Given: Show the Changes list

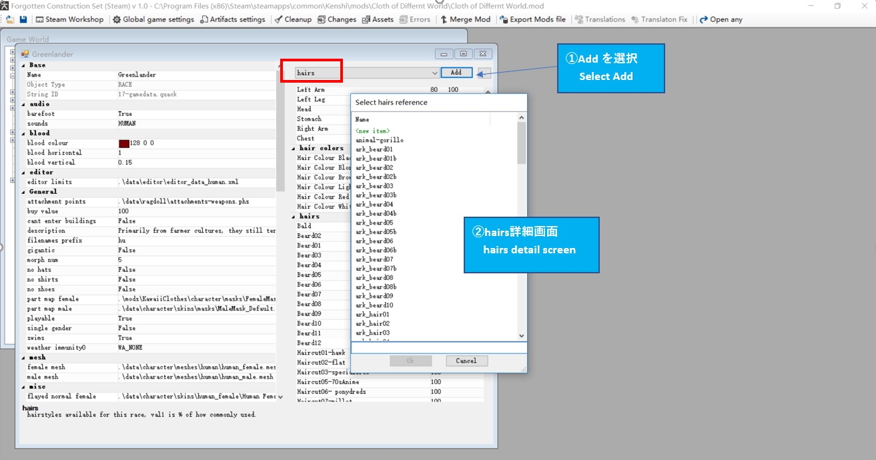Looking at the screenshot, I should click(x=337, y=19).
